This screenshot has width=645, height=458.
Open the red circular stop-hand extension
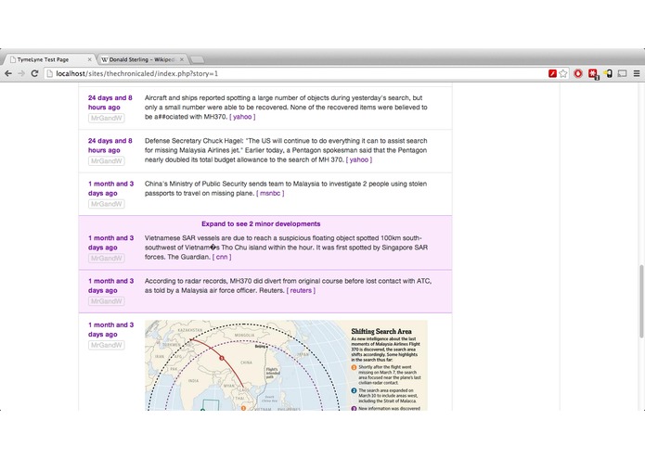pyautogui.click(x=578, y=73)
